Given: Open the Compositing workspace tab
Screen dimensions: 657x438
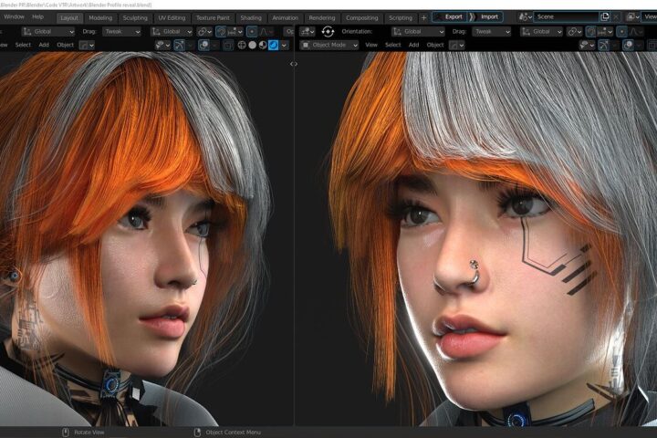Looking at the screenshot, I should (x=361, y=17).
